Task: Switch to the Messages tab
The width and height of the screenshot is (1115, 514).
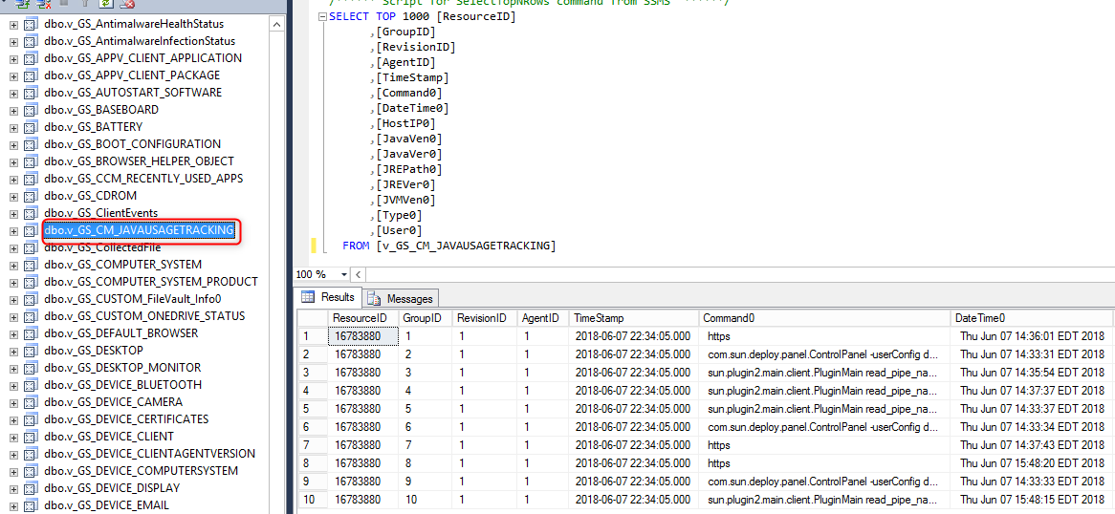Action: click(x=401, y=299)
